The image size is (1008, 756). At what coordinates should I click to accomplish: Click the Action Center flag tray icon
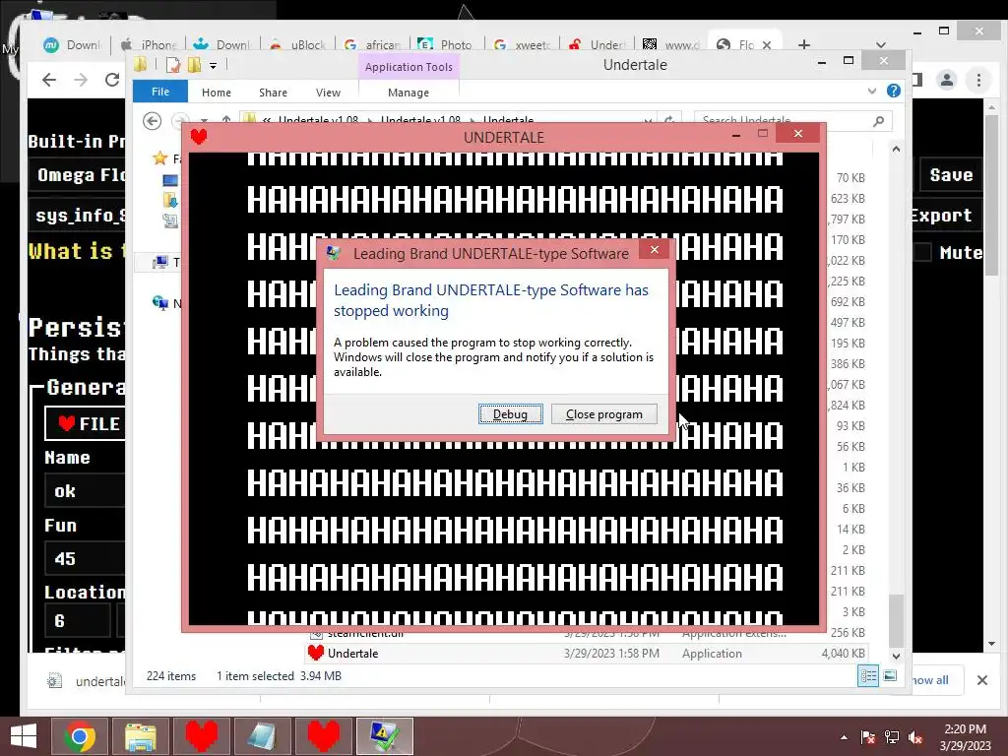point(868,737)
